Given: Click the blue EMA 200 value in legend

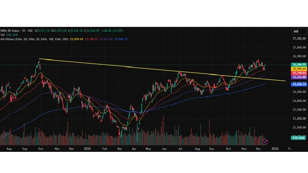Looking at the screenshot, I should (x=121, y=39).
